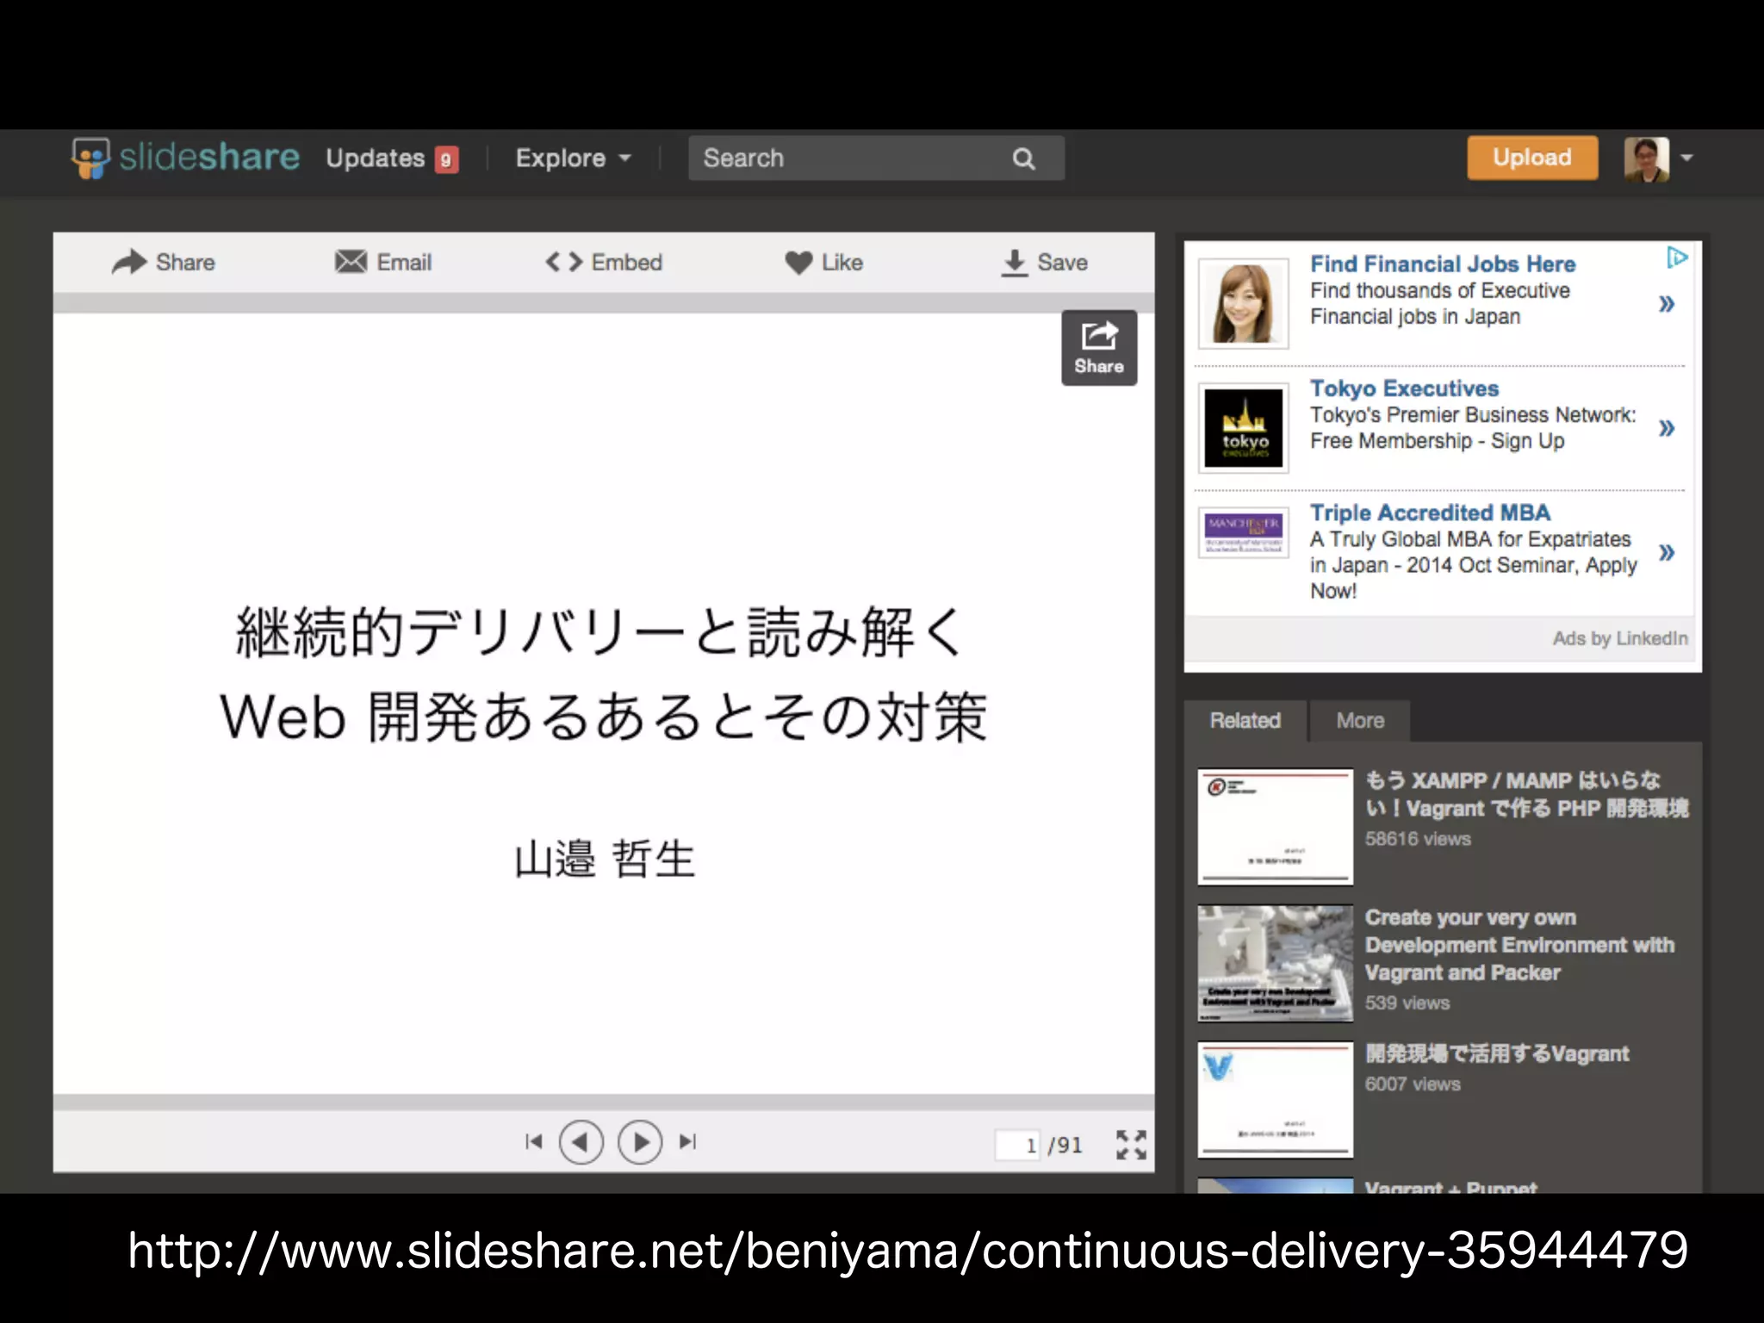
Task: Click into the Search field
Action: [876, 158]
